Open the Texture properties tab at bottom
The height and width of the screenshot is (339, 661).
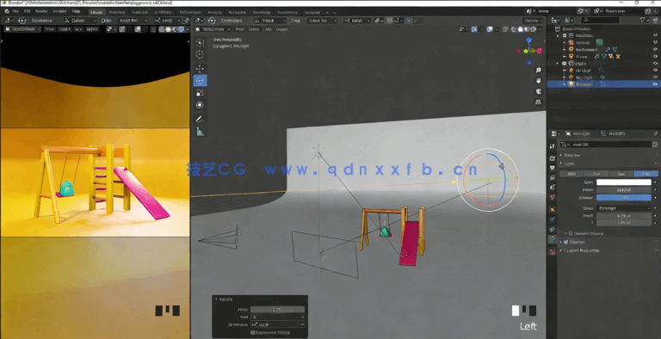[x=553, y=252]
